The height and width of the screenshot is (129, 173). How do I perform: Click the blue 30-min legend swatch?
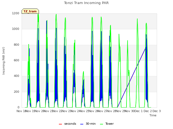pos(82,124)
